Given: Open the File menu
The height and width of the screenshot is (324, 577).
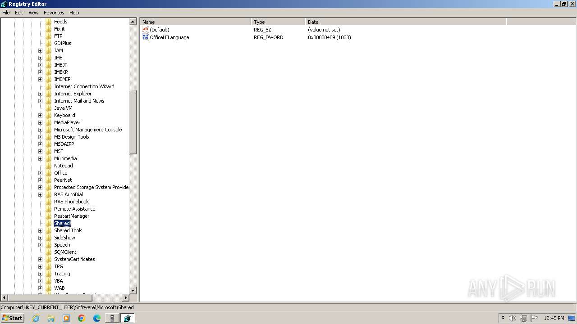Looking at the screenshot, I should tap(6, 13).
